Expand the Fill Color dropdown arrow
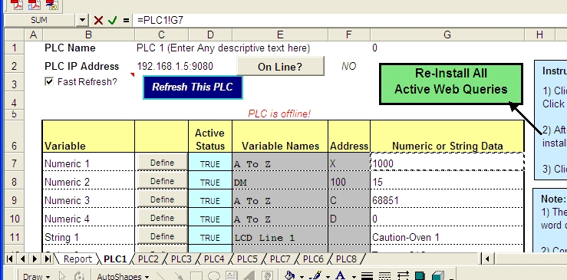 [x=302, y=277]
